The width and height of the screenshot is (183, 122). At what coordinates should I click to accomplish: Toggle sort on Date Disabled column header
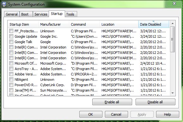(x=154, y=24)
